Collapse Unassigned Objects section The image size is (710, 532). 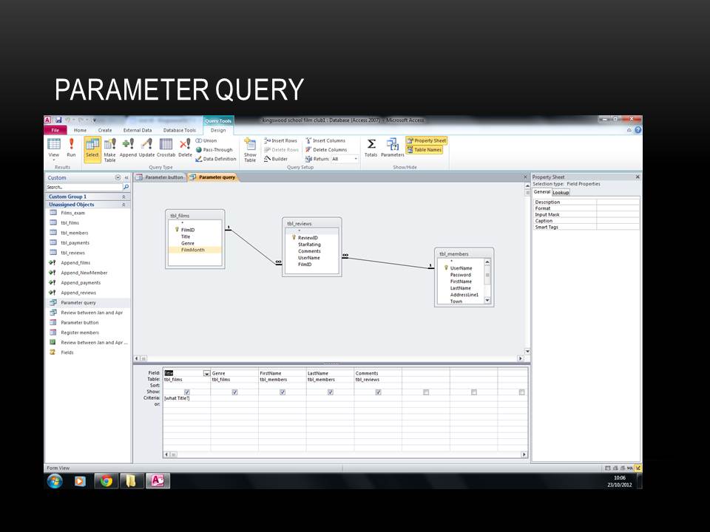124,205
